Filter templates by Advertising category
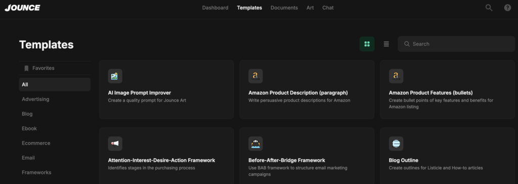518x184 pixels. pos(35,99)
